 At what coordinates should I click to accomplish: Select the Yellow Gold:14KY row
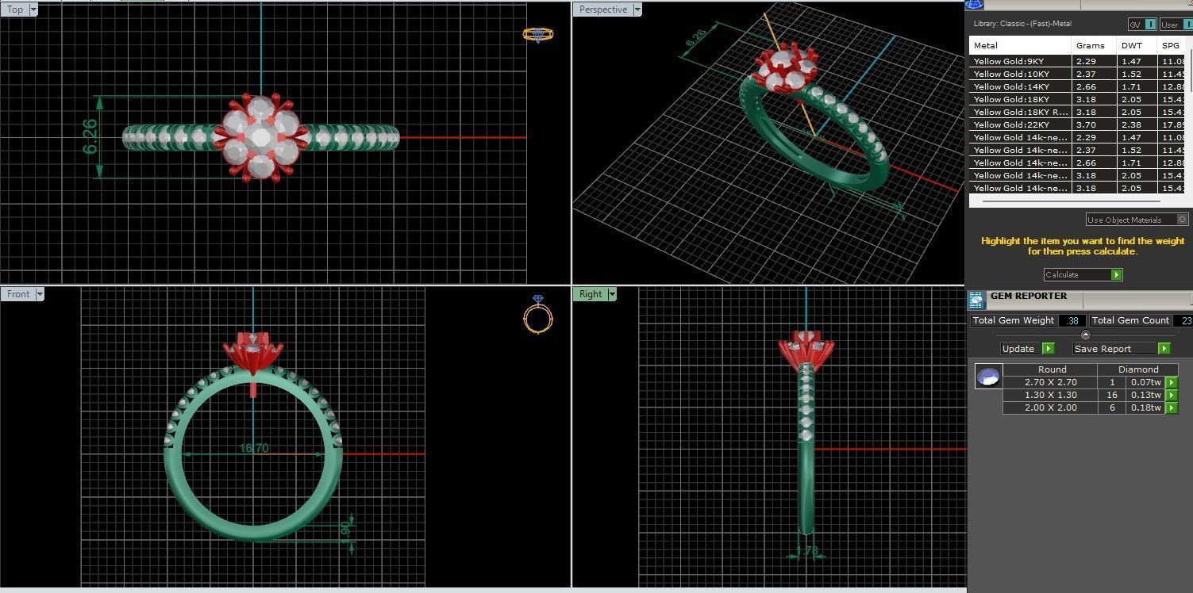1078,86
